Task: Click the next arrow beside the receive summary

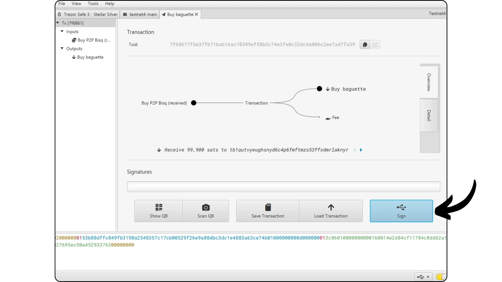Action: 361,150
